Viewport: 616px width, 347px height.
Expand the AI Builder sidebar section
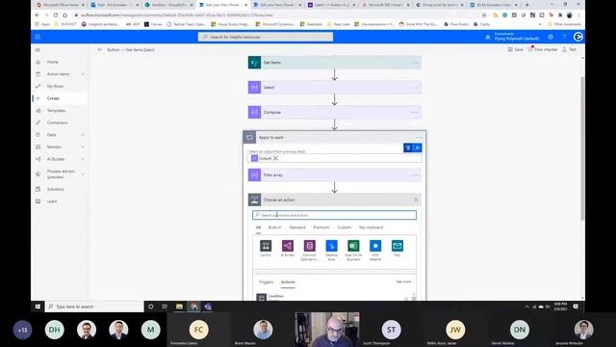coord(83,159)
